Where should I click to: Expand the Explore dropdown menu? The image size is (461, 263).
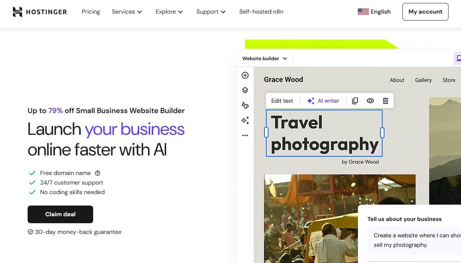(x=169, y=12)
